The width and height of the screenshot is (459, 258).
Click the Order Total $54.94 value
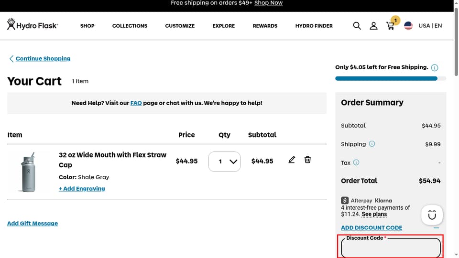pos(429,181)
